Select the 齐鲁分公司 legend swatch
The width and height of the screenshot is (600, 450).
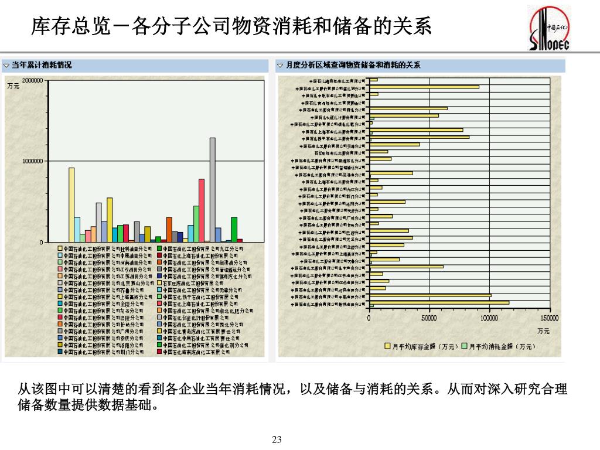(x=60, y=290)
